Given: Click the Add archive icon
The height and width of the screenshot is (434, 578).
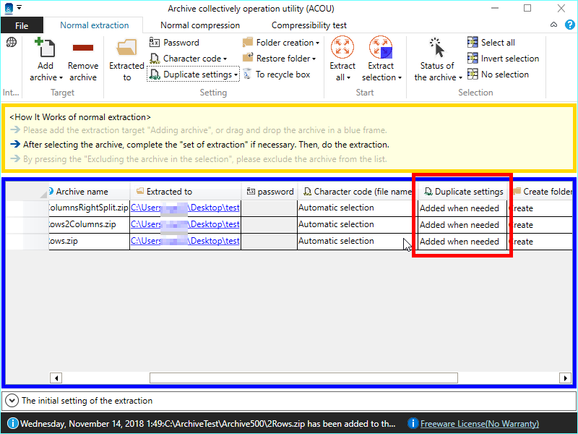Looking at the screenshot, I should click(46, 49).
